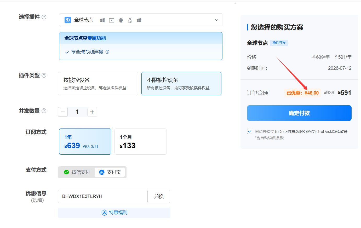Click the Linux penguin platform icon
Screen dimensions: 361x228
pyautogui.click(x=130, y=20)
